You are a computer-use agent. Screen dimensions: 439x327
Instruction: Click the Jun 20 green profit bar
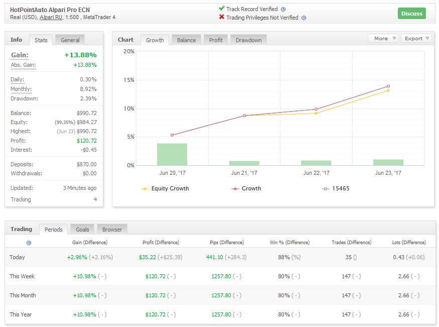172,154
